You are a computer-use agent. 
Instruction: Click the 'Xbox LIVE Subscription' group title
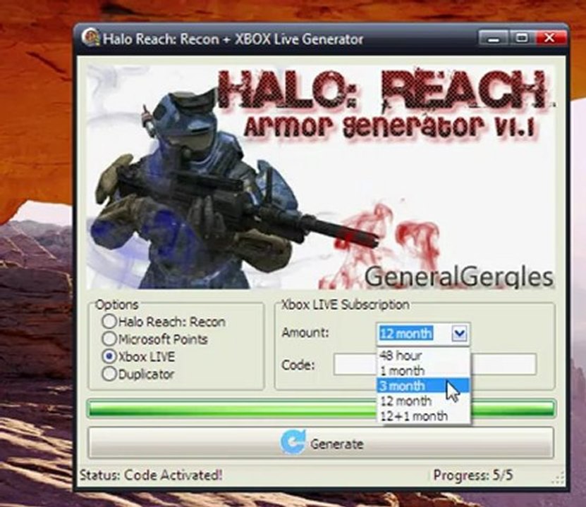[x=345, y=304]
